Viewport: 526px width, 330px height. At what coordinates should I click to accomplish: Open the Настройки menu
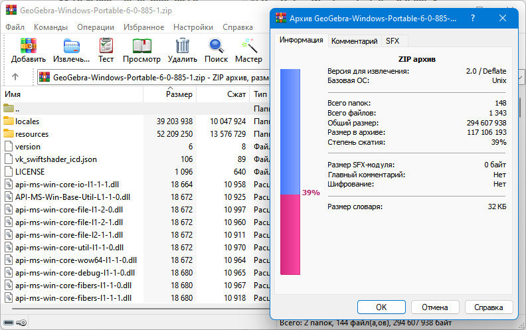pyautogui.click(x=193, y=27)
